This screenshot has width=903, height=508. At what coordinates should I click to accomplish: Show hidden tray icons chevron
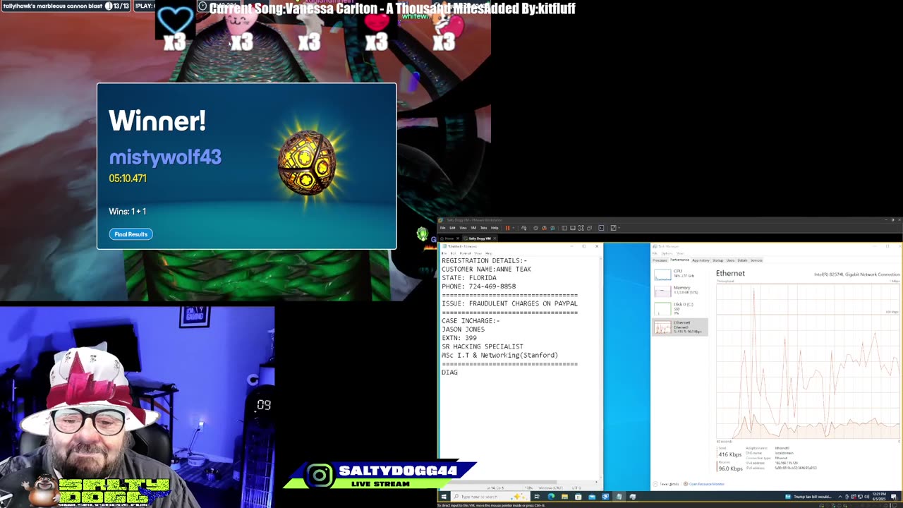click(x=840, y=497)
